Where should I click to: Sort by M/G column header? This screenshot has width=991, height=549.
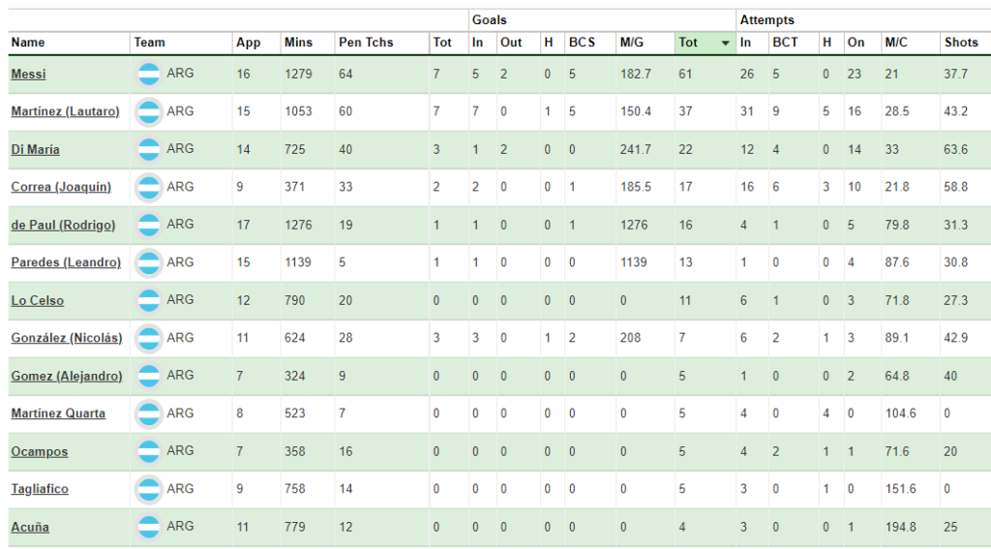click(631, 43)
